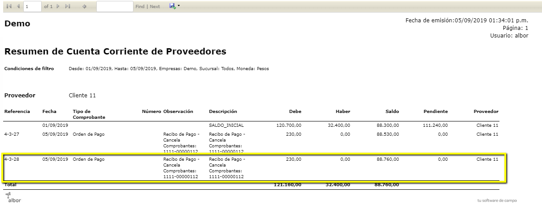This screenshot has width=542, height=217.
Task: Click the filter text starting Desde: 01/09/2019
Action: point(169,69)
